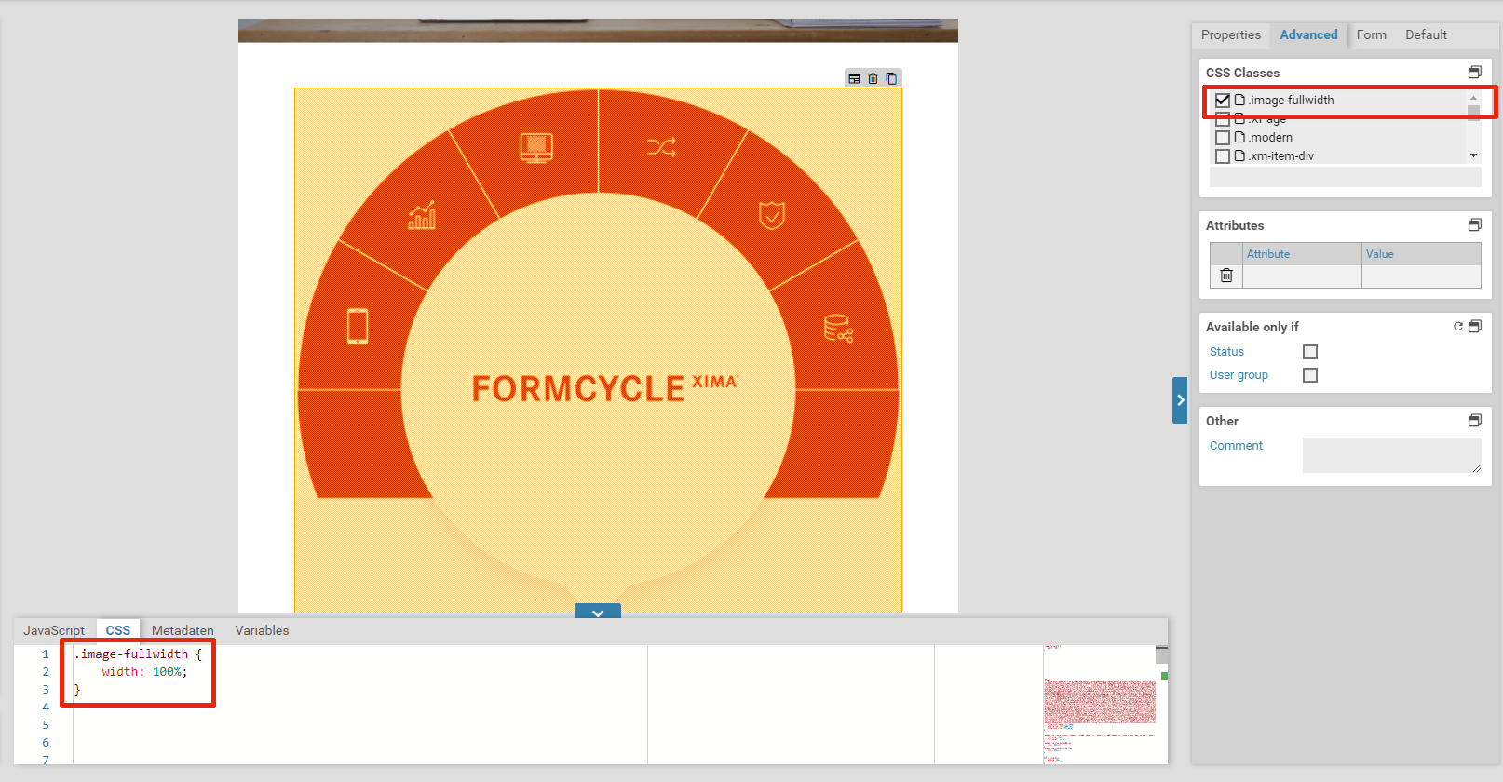1503x782 pixels.
Task: Click the code editor's vertical scrollbar thumb
Action: [1161, 654]
